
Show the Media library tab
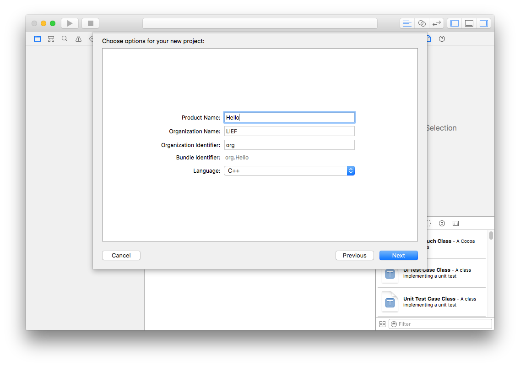click(455, 224)
